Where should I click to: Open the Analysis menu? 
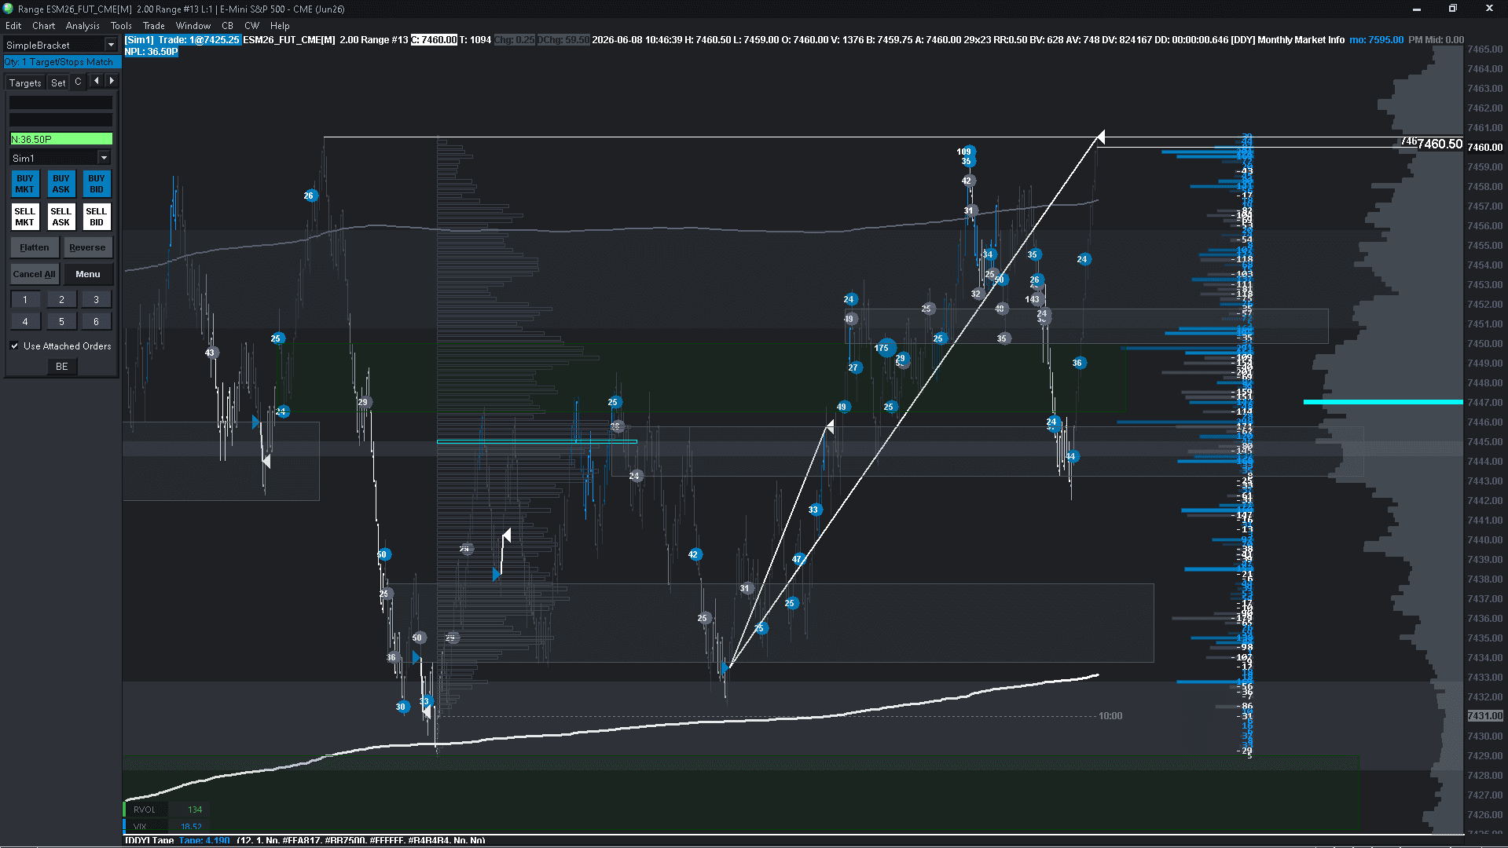83,26
